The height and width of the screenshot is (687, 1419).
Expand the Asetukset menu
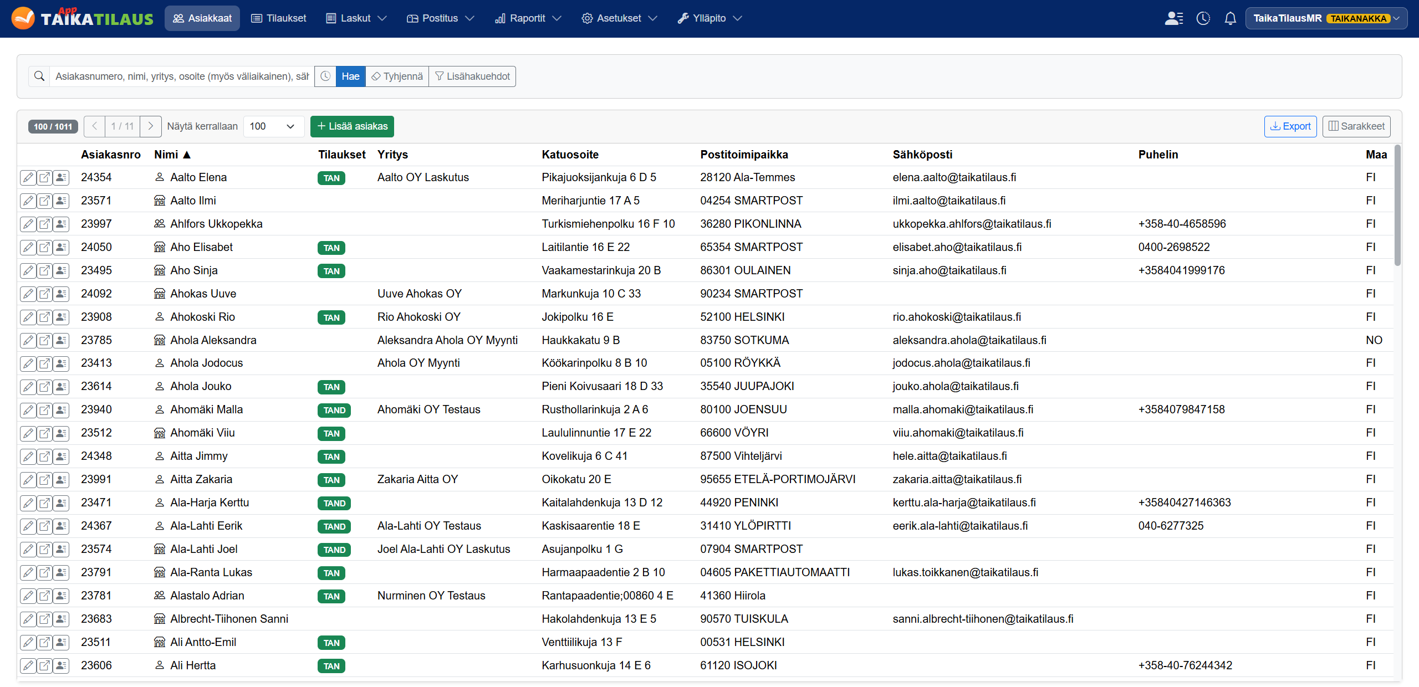tap(620, 18)
